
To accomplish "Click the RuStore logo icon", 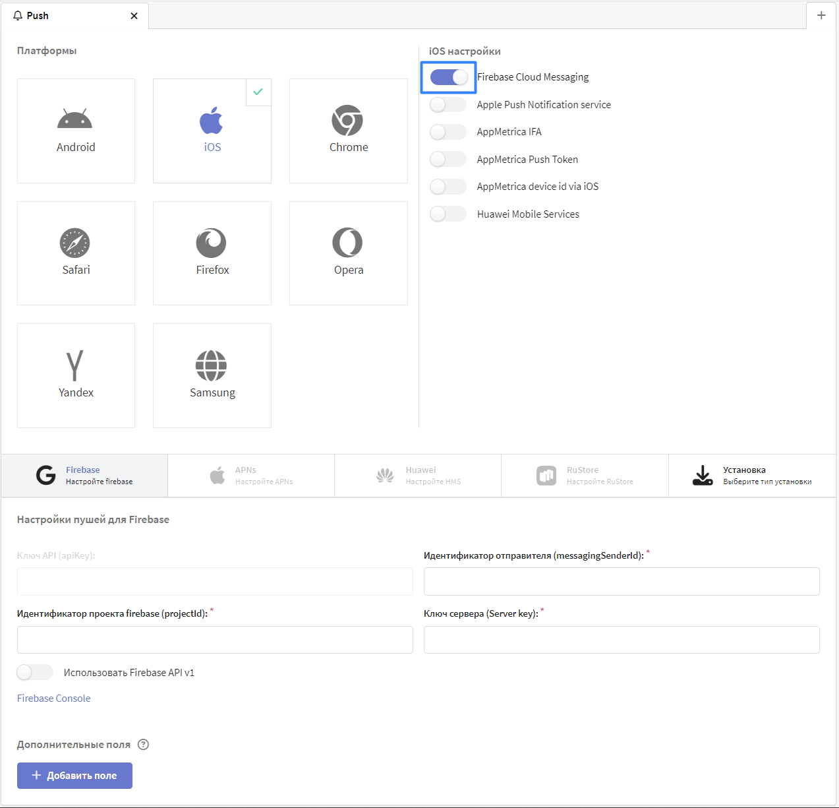I will pos(546,476).
